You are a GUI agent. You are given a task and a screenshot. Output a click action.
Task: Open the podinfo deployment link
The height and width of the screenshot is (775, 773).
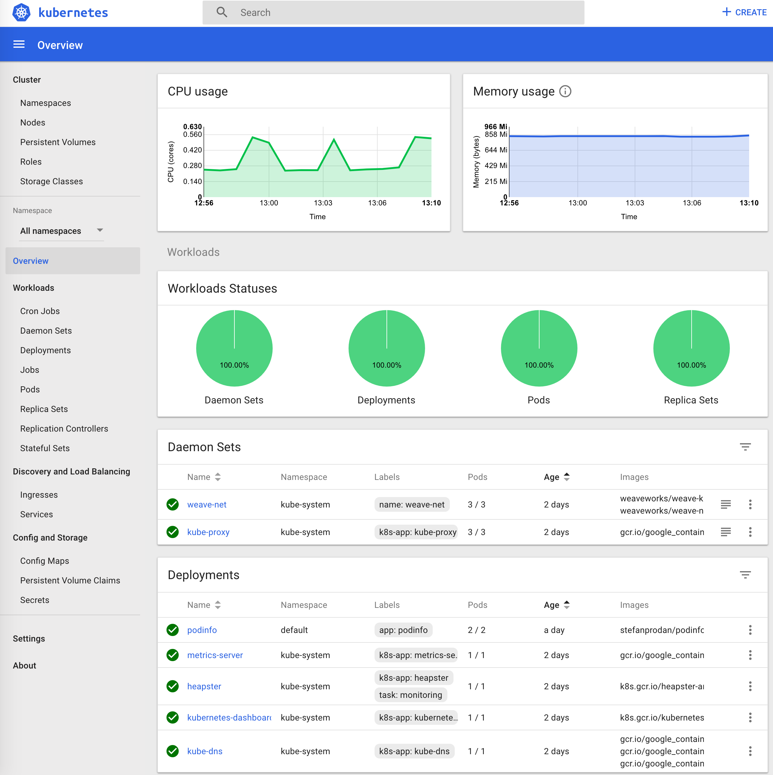202,630
